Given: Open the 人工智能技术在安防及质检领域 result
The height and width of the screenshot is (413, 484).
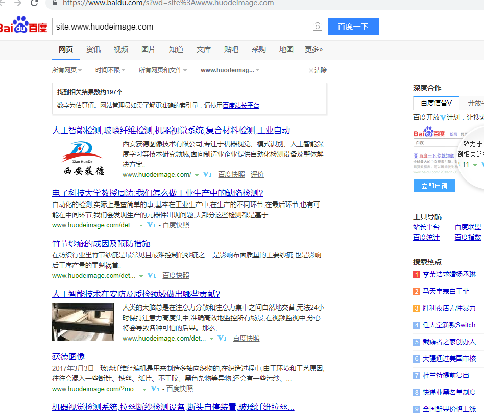Looking at the screenshot, I should click(136, 294).
